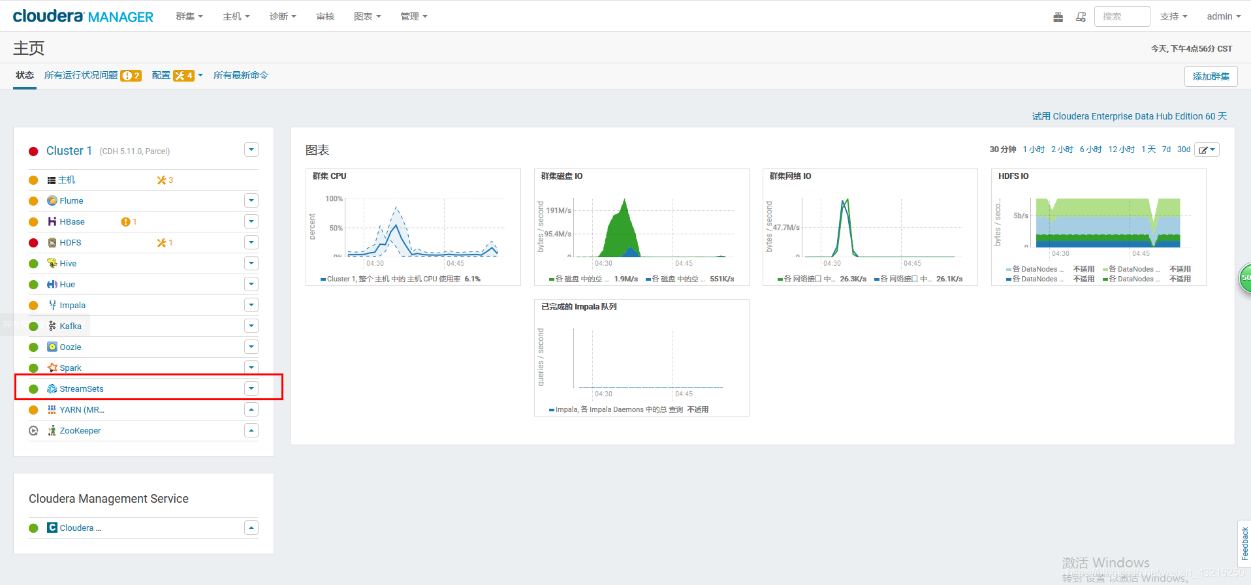Image resolution: width=1251 pixels, height=585 pixels.
Task: Set chart time range to 7d
Action: pos(1166,150)
